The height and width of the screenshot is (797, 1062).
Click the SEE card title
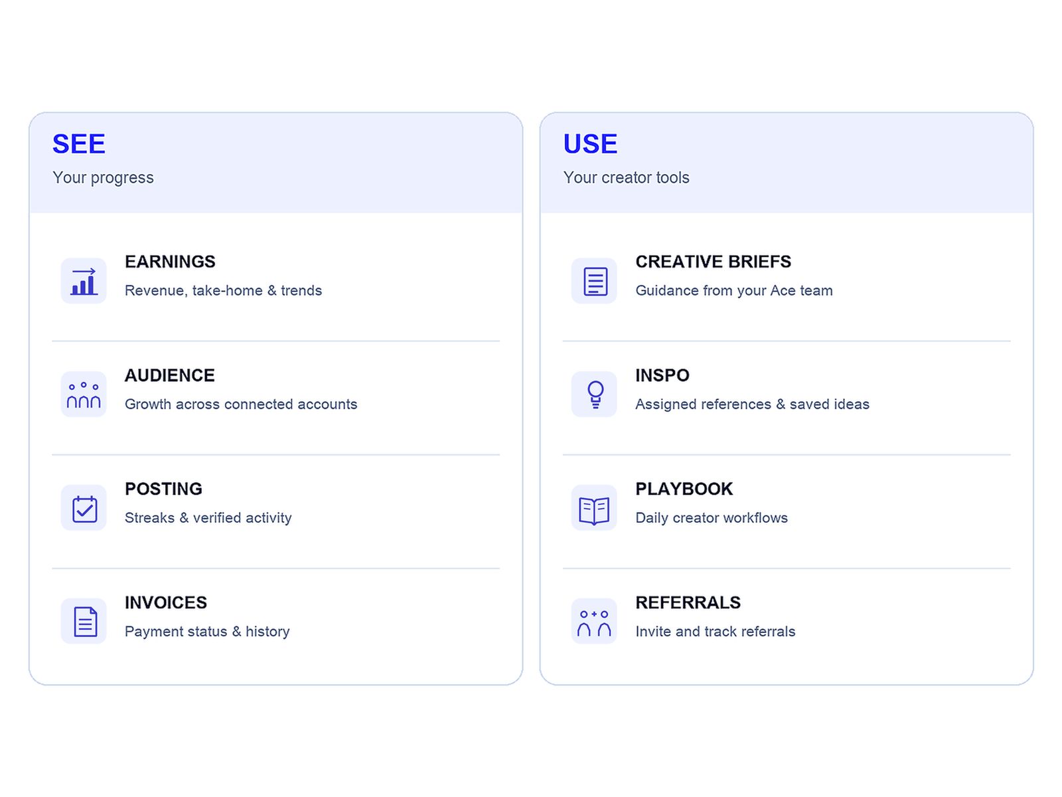[x=79, y=144]
